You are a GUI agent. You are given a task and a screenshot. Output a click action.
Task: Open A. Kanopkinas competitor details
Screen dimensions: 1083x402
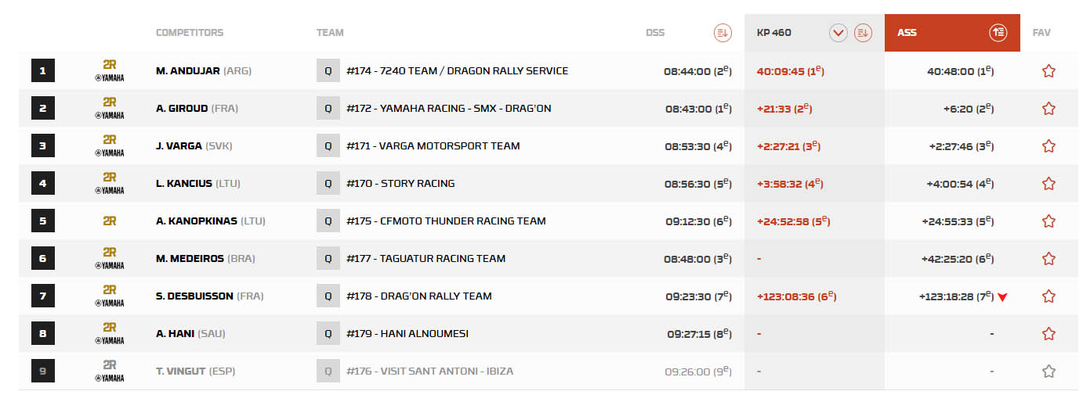(x=197, y=221)
